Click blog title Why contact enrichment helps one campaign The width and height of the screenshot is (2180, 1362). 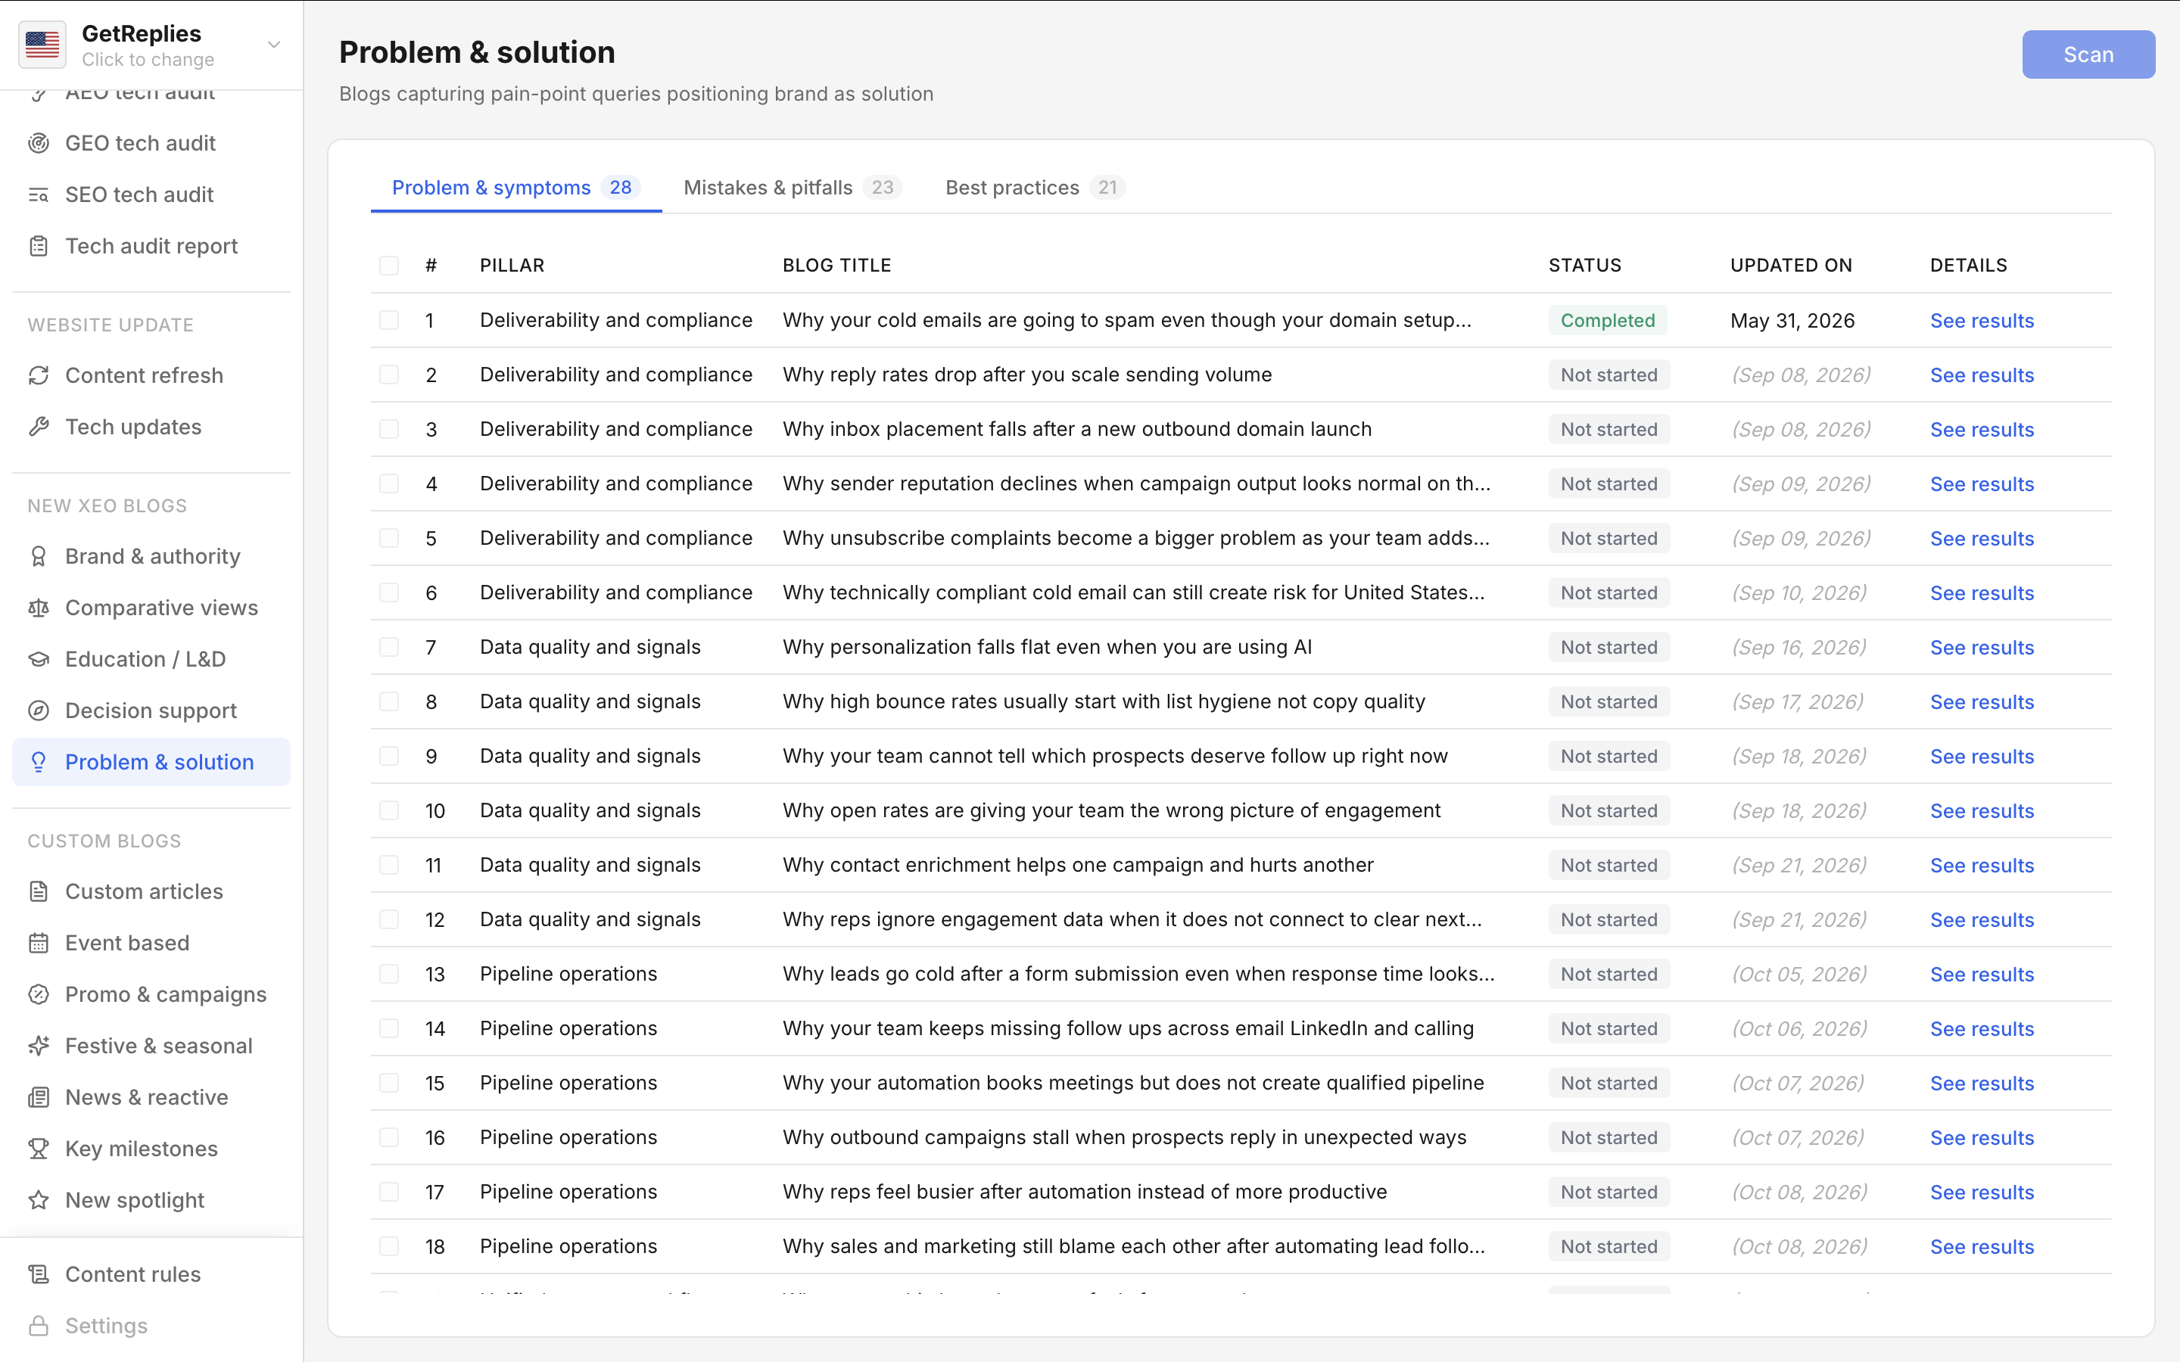(x=1079, y=865)
